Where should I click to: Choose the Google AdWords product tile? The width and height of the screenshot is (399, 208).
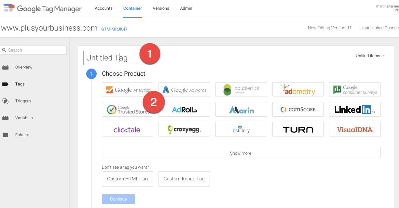click(184, 90)
